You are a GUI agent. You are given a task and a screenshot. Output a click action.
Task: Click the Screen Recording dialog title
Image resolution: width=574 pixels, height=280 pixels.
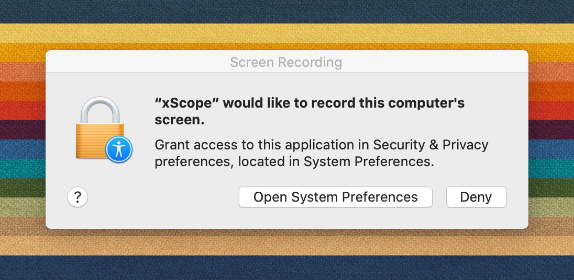pyautogui.click(x=286, y=63)
